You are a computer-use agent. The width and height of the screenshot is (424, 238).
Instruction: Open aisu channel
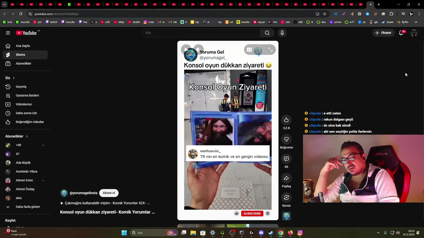(x=25, y=198)
